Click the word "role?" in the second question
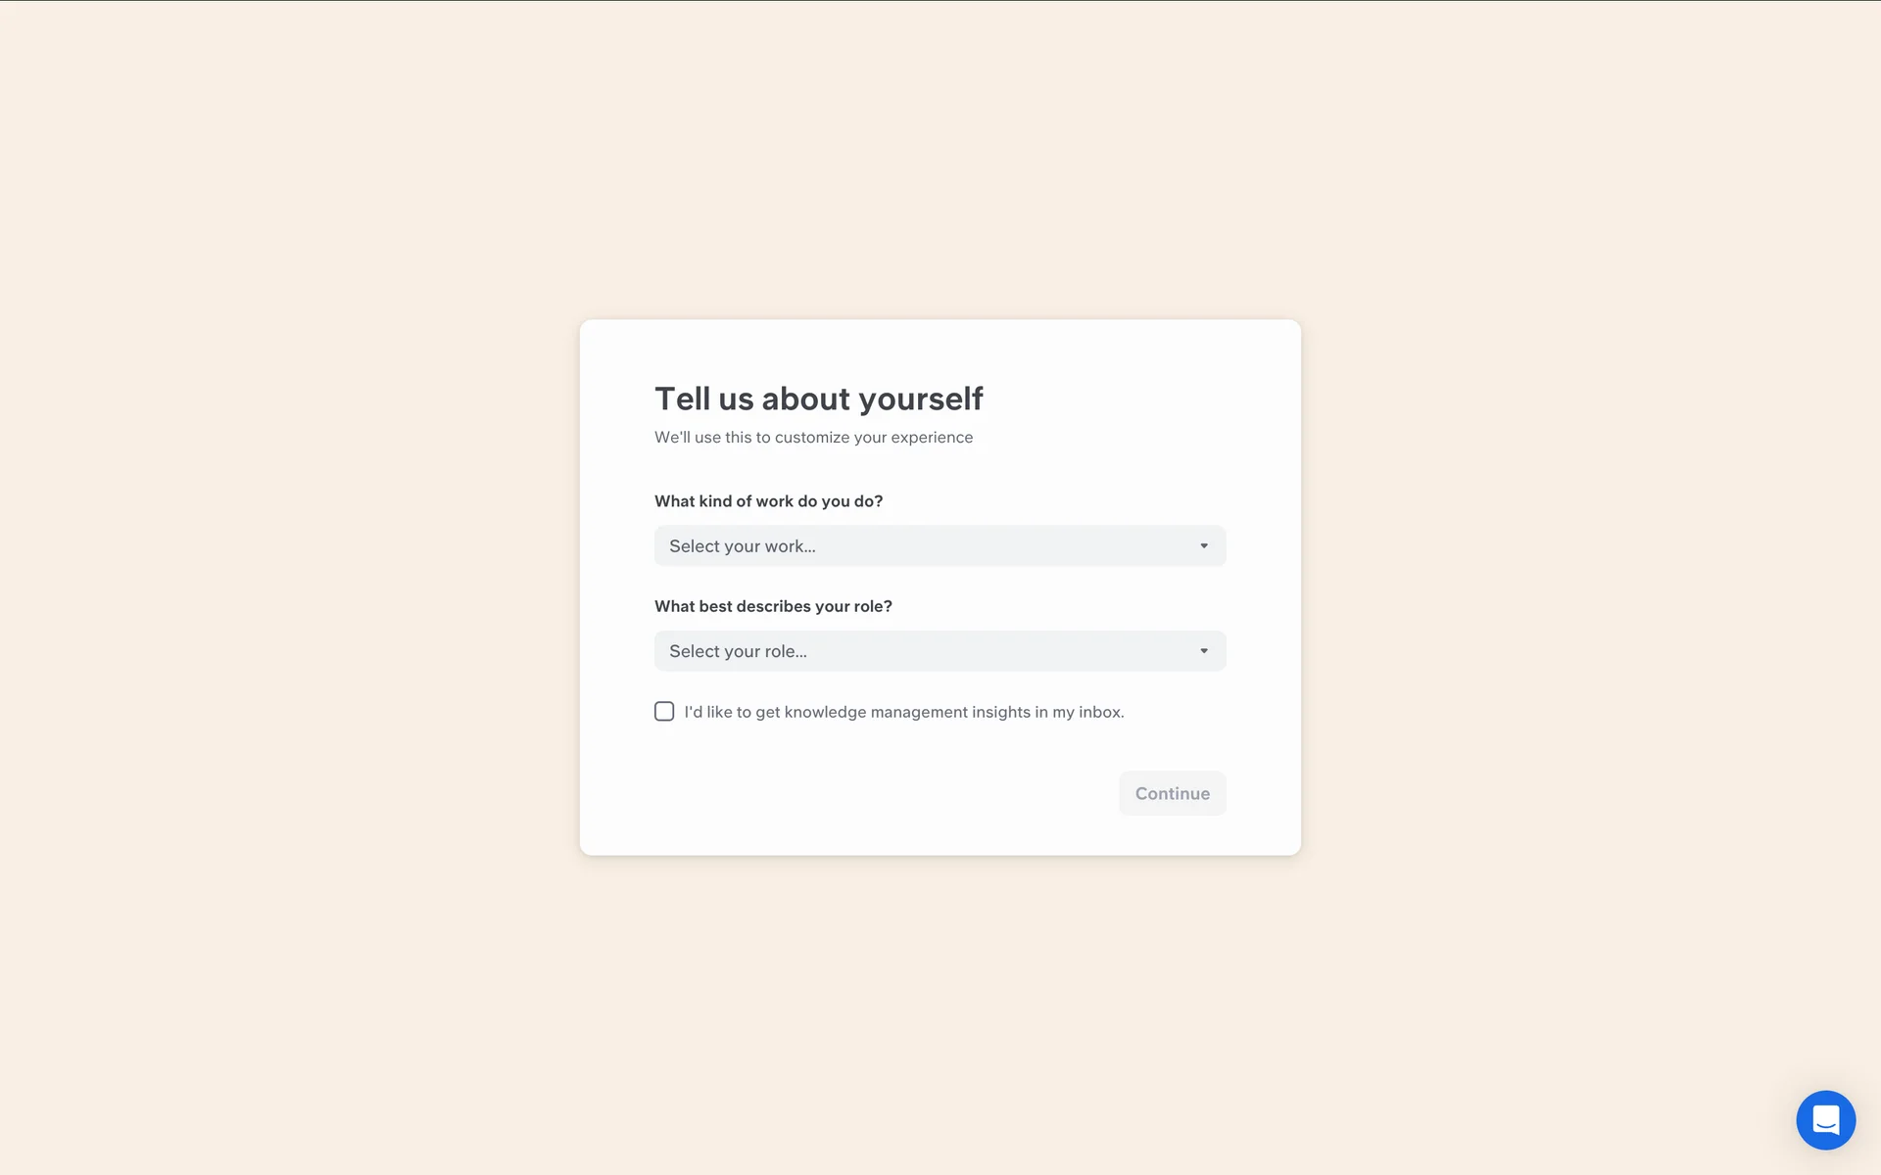1881x1175 pixels. click(x=872, y=606)
